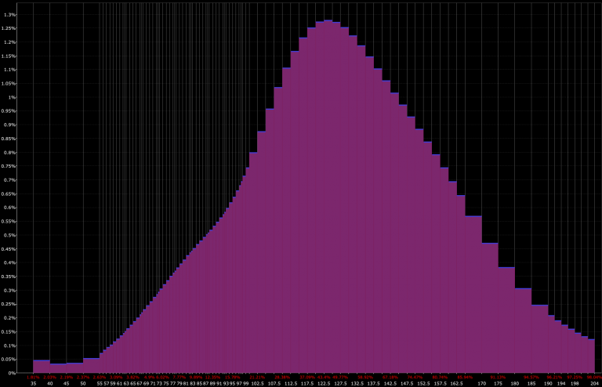This screenshot has width=602, height=387.
Task: Click the red 1.81% cumulative label
Action: click(x=34, y=378)
